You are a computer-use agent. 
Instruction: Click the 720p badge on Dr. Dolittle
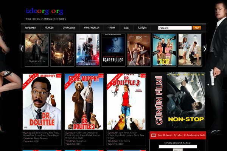(59, 76)
